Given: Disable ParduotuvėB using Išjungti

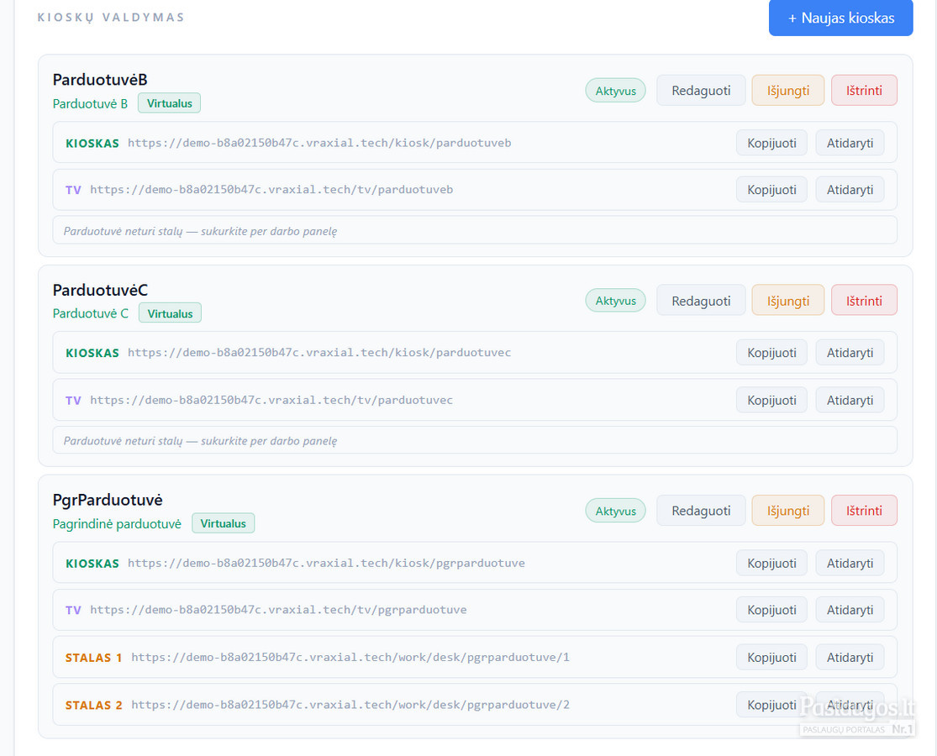Looking at the screenshot, I should [787, 91].
